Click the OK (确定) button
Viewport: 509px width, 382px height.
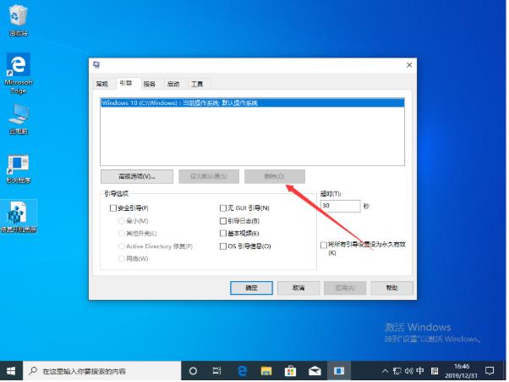point(252,288)
